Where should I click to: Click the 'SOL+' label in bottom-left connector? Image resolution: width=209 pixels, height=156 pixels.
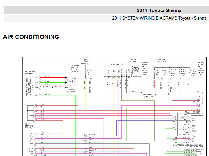[31, 136]
